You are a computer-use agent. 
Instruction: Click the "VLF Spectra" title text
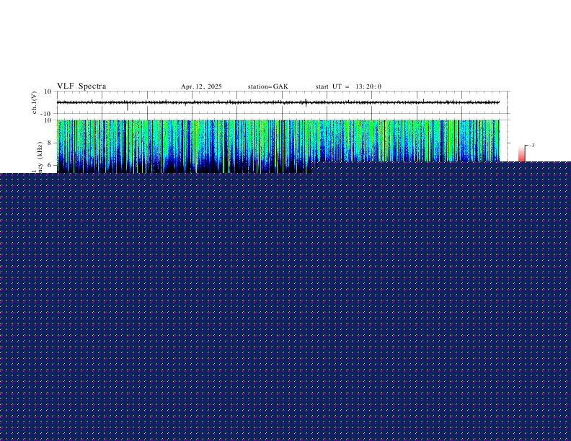coord(81,86)
